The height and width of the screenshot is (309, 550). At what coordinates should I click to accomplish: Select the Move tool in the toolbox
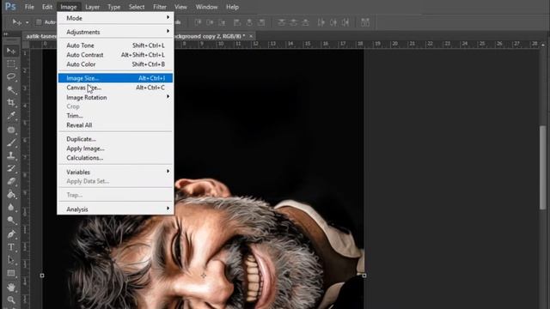[11, 51]
